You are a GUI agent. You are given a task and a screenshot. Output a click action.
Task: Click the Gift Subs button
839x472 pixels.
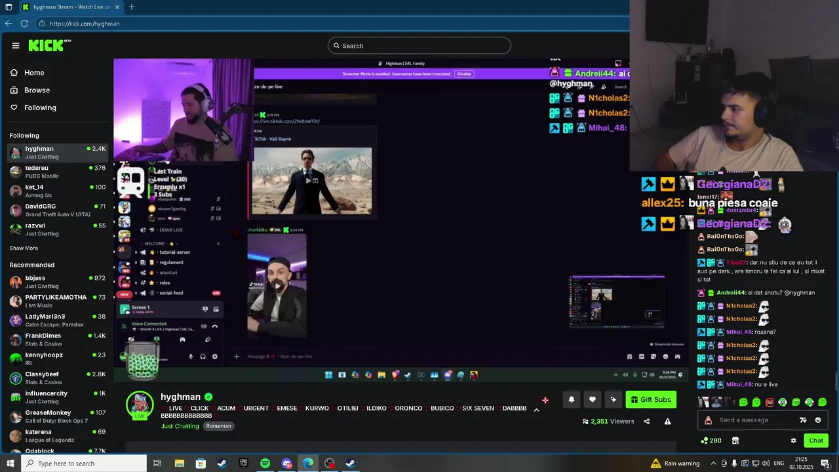pyautogui.click(x=651, y=399)
